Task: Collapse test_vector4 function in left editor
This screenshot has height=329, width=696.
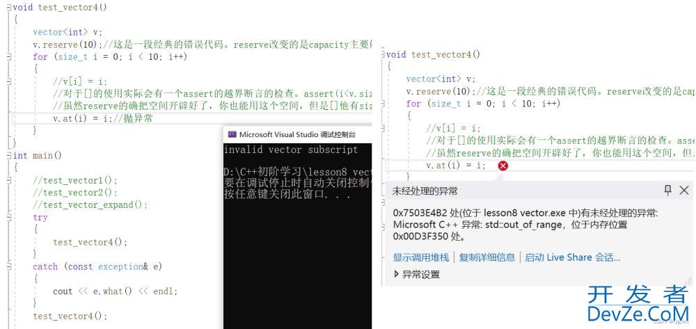Action: pyautogui.click(x=9, y=7)
